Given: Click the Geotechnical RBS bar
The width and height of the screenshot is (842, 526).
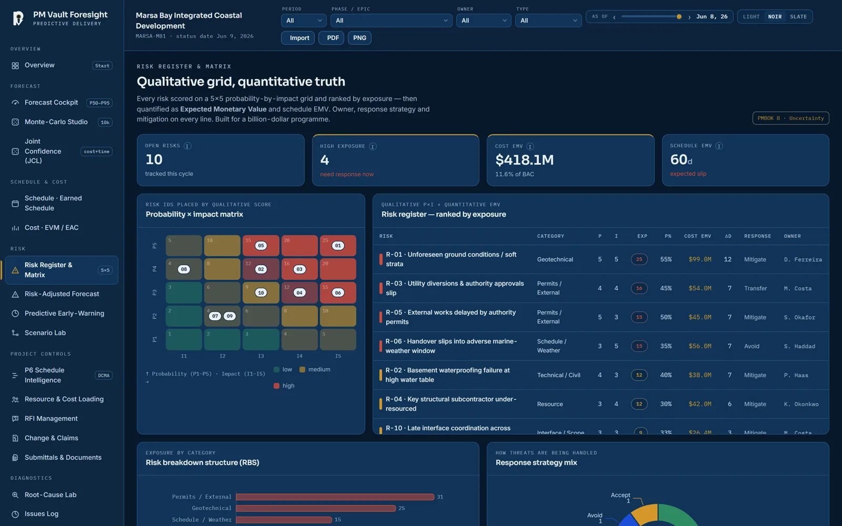Looking at the screenshot, I should 316,509.
